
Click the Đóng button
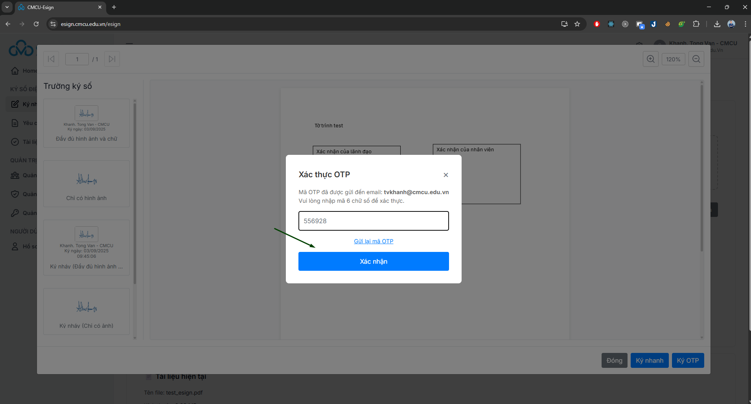click(x=614, y=360)
